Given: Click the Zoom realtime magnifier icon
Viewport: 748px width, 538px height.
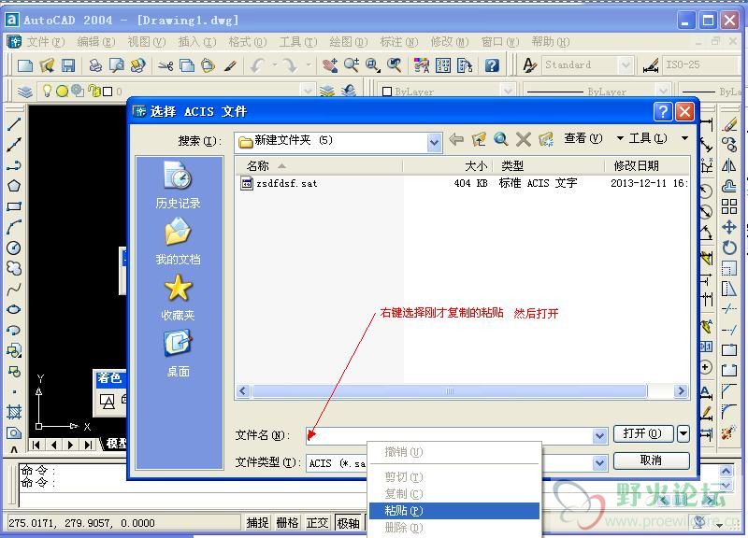Looking at the screenshot, I should (x=352, y=65).
